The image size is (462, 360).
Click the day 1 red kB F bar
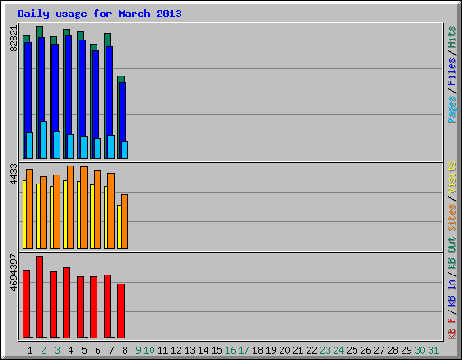[26, 304]
